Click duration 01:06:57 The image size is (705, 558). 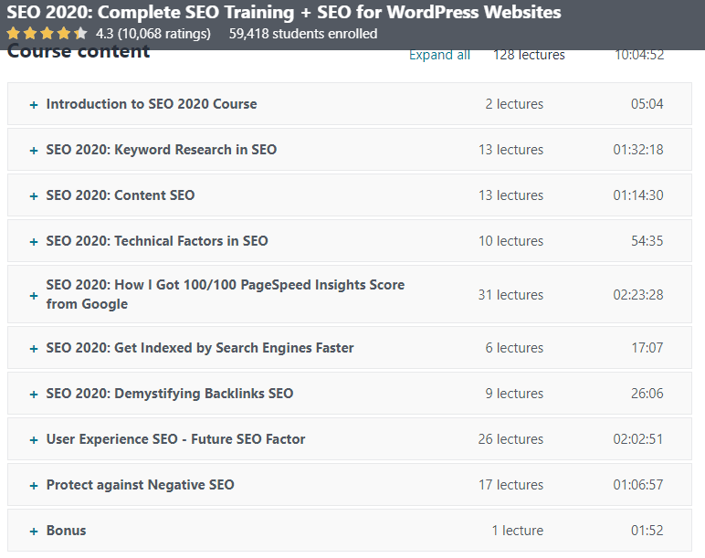click(638, 485)
